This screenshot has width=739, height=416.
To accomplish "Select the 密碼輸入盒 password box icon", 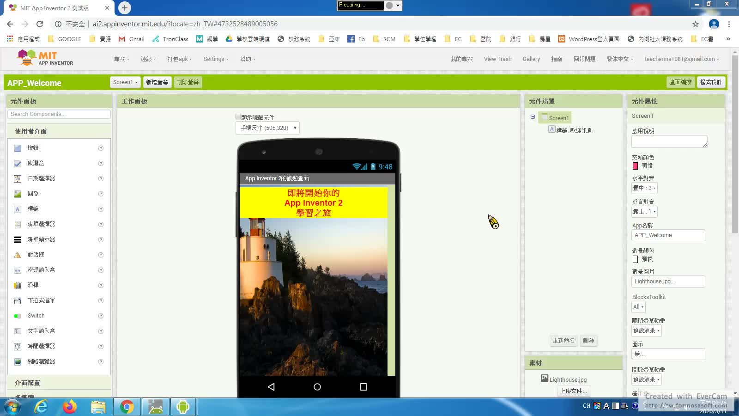I will (x=18, y=270).
